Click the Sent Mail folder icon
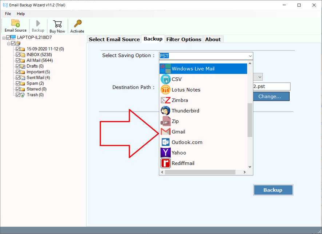Image resolution: width=322 pixels, height=234 pixels. 23,78
